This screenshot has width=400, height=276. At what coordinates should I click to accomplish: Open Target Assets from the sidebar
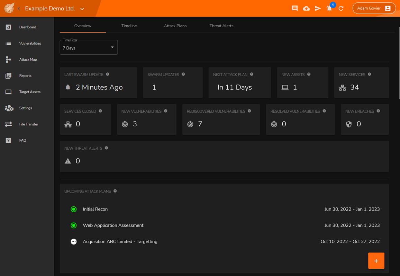[x=27, y=92]
